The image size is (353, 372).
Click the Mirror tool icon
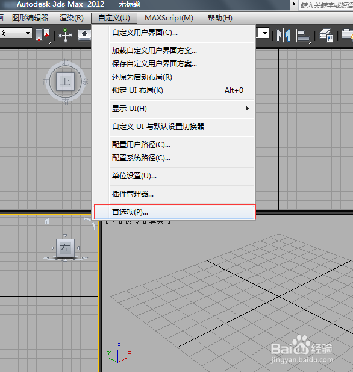284,35
